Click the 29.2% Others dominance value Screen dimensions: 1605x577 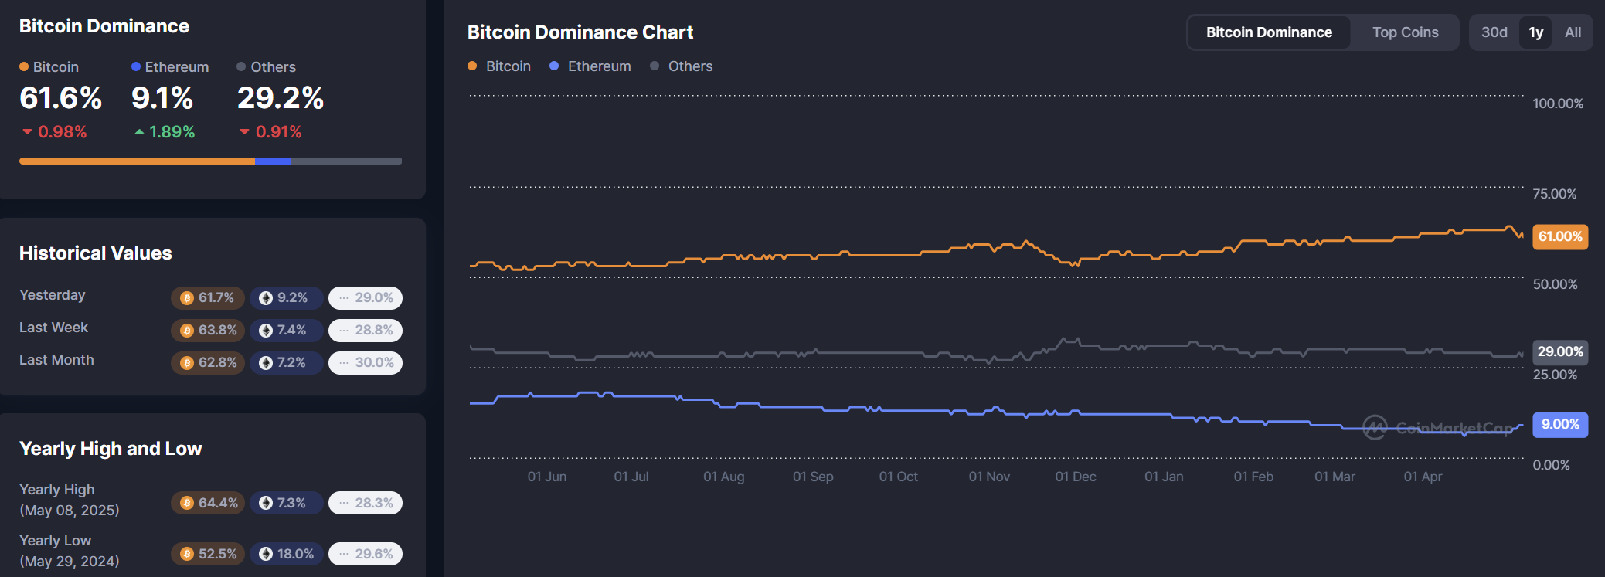[281, 98]
